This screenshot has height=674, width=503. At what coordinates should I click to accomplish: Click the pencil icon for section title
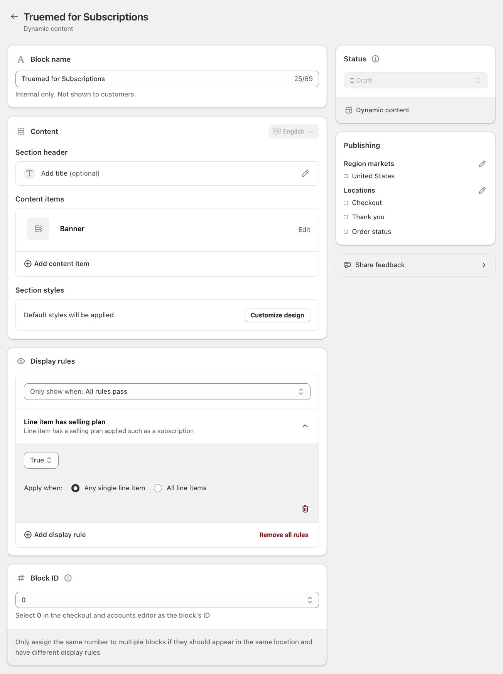click(x=305, y=174)
